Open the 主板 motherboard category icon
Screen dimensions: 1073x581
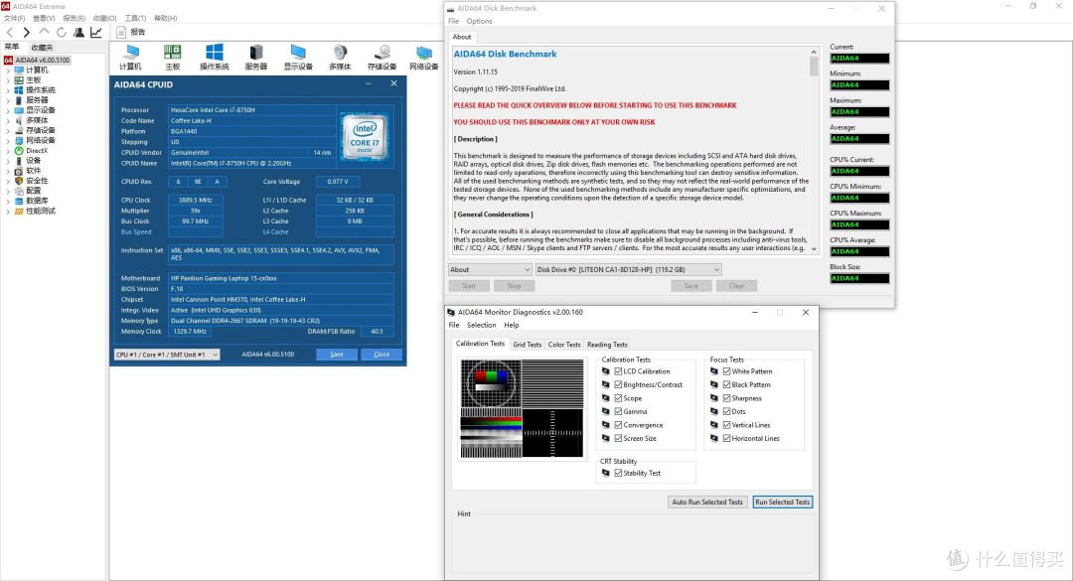(x=173, y=58)
